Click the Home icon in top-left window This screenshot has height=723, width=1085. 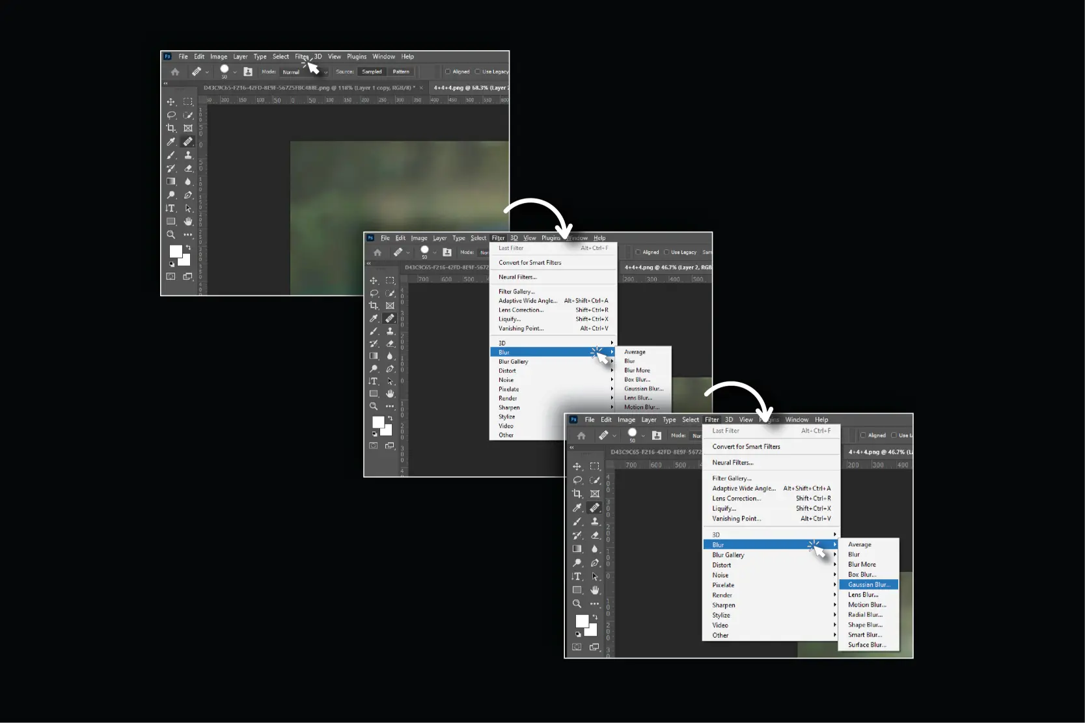coord(174,72)
